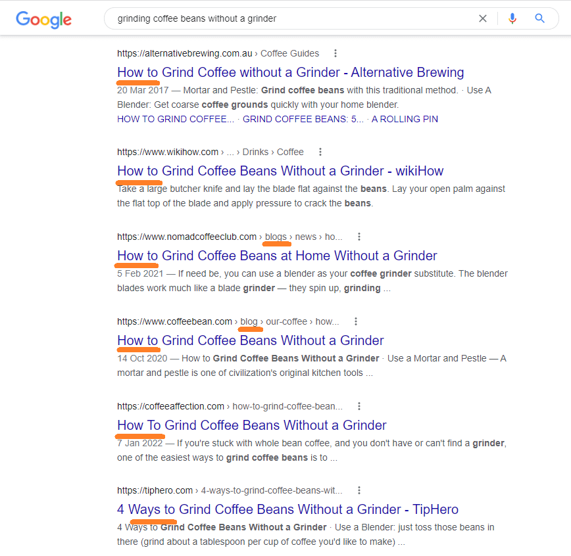Submit search using magnifying glass icon
Image resolution: width=571 pixels, height=556 pixels.
pos(539,18)
